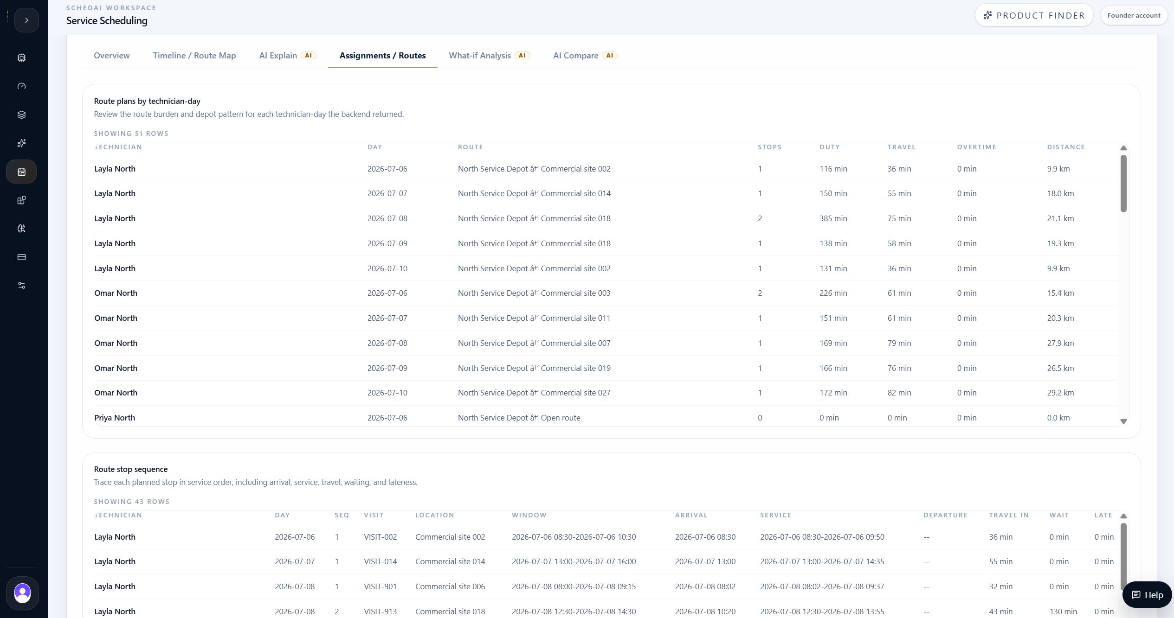
Task: Click route 'Commercial site 003' for Omar North
Action: (534, 293)
